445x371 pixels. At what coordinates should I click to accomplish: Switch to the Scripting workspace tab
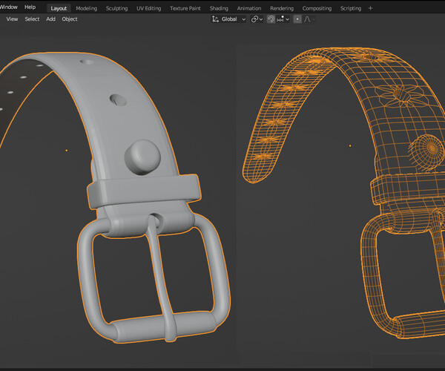tap(351, 8)
